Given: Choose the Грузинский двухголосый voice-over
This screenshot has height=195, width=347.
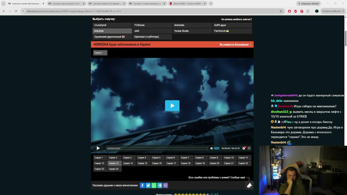Looking at the screenshot, I should click(x=112, y=37).
